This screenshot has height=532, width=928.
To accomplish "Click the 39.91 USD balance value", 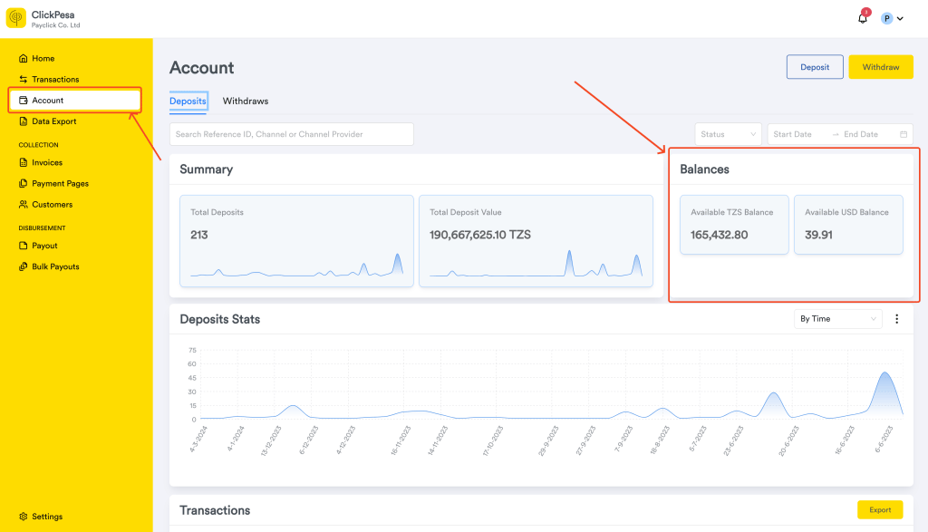I will (x=818, y=235).
